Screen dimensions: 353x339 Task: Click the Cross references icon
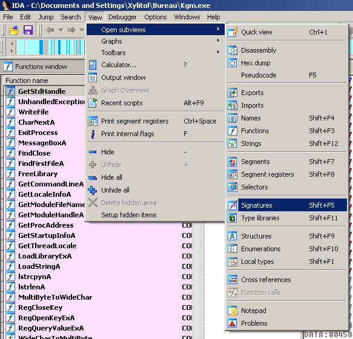(x=233, y=280)
